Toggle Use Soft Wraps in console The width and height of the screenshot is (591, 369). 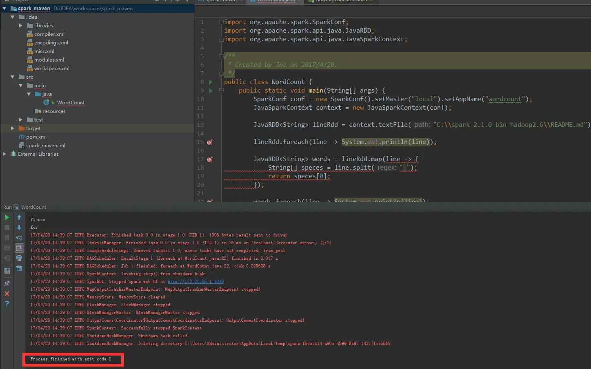19,238
